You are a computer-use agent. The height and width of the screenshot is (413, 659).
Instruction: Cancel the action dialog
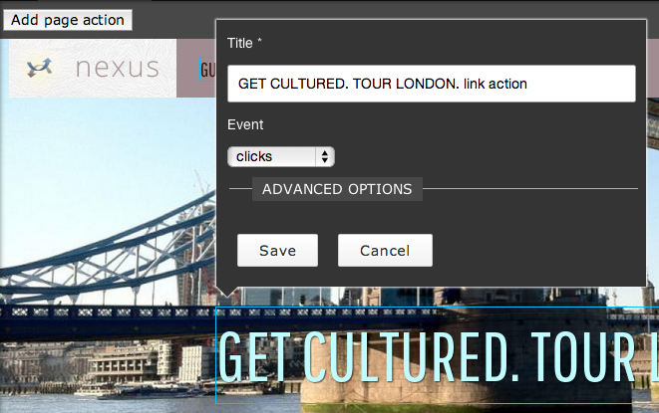(385, 251)
